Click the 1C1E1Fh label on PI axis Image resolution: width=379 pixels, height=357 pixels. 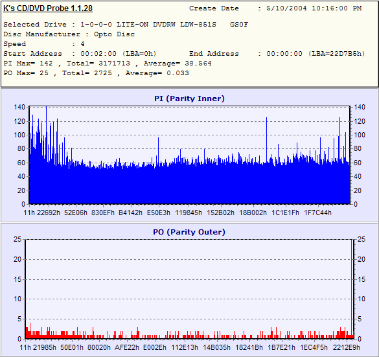click(285, 213)
